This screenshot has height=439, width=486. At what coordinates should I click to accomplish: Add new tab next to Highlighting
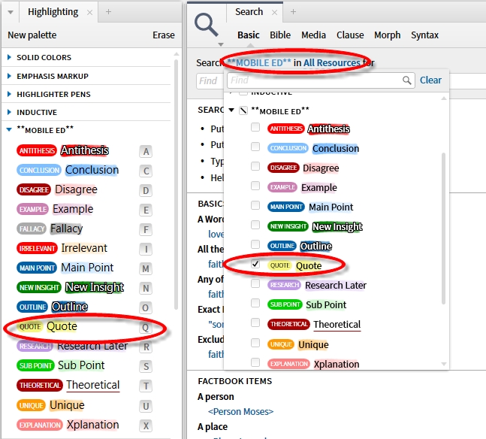pos(108,12)
